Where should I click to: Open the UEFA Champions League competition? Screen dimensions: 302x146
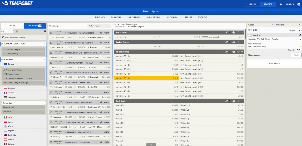pyautogui.click(x=23, y=70)
